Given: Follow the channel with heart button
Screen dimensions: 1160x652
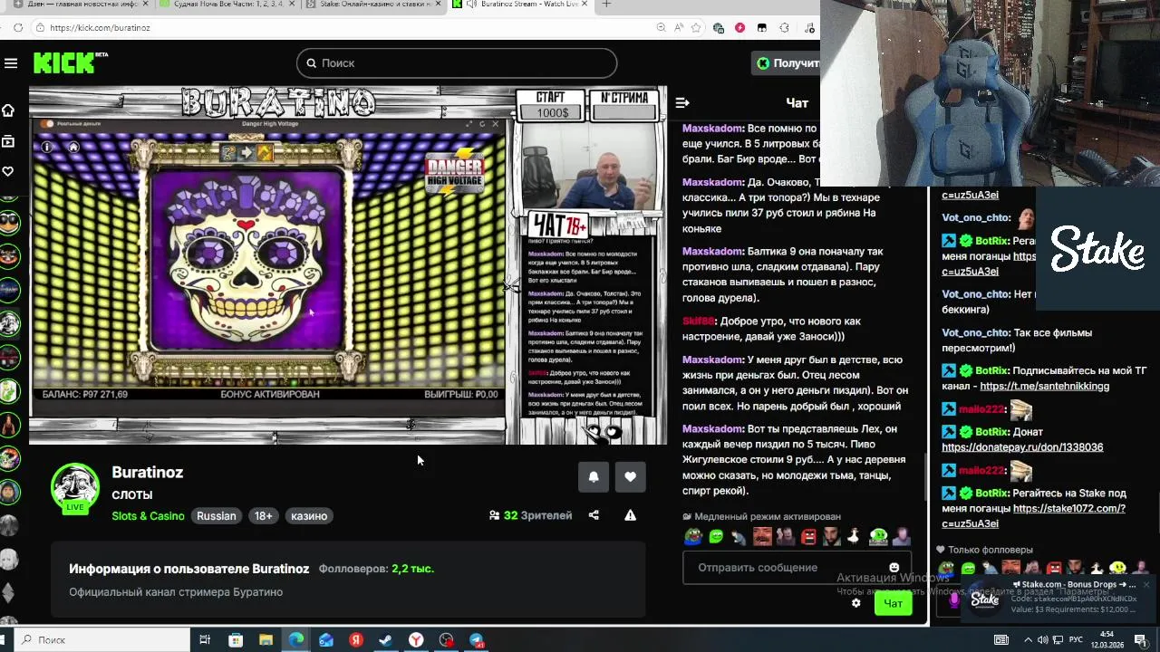Looking at the screenshot, I should (630, 477).
